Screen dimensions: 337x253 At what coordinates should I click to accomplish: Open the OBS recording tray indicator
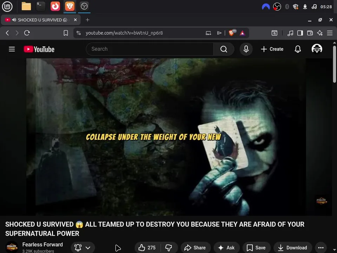point(277,7)
